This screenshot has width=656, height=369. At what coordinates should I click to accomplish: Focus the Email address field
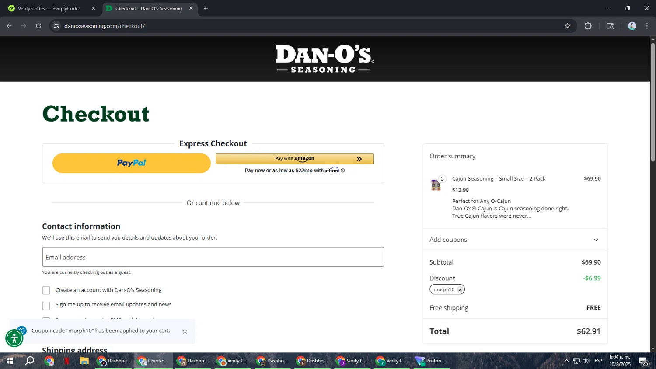tap(213, 257)
